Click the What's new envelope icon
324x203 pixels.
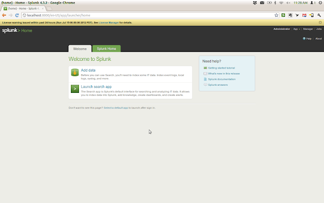click(x=205, y=74)
